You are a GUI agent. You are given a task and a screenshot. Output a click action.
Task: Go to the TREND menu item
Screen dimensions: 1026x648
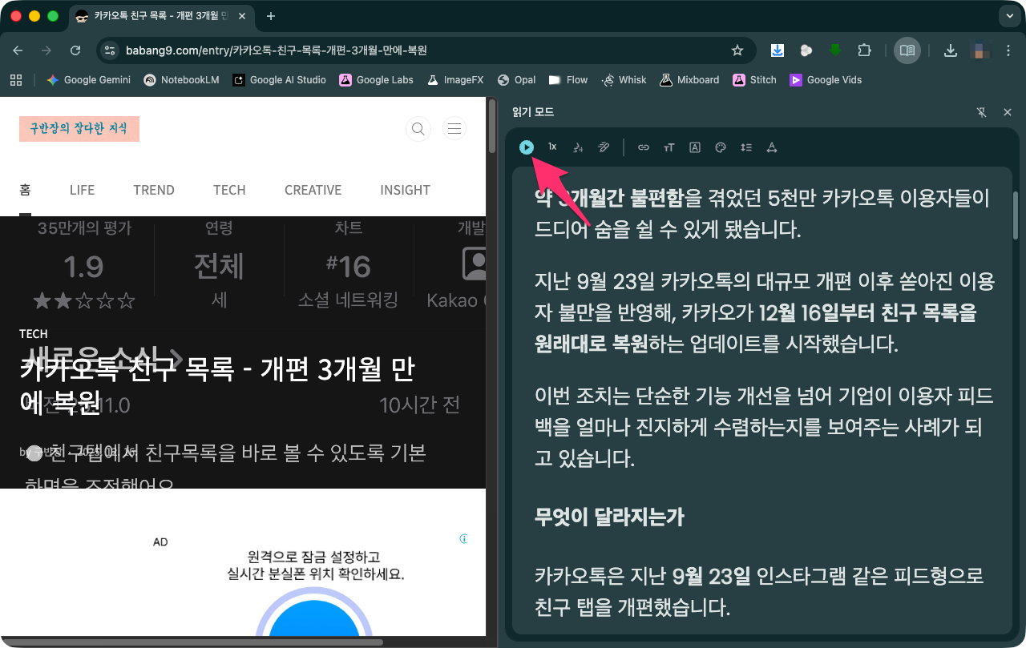[154, 190]
